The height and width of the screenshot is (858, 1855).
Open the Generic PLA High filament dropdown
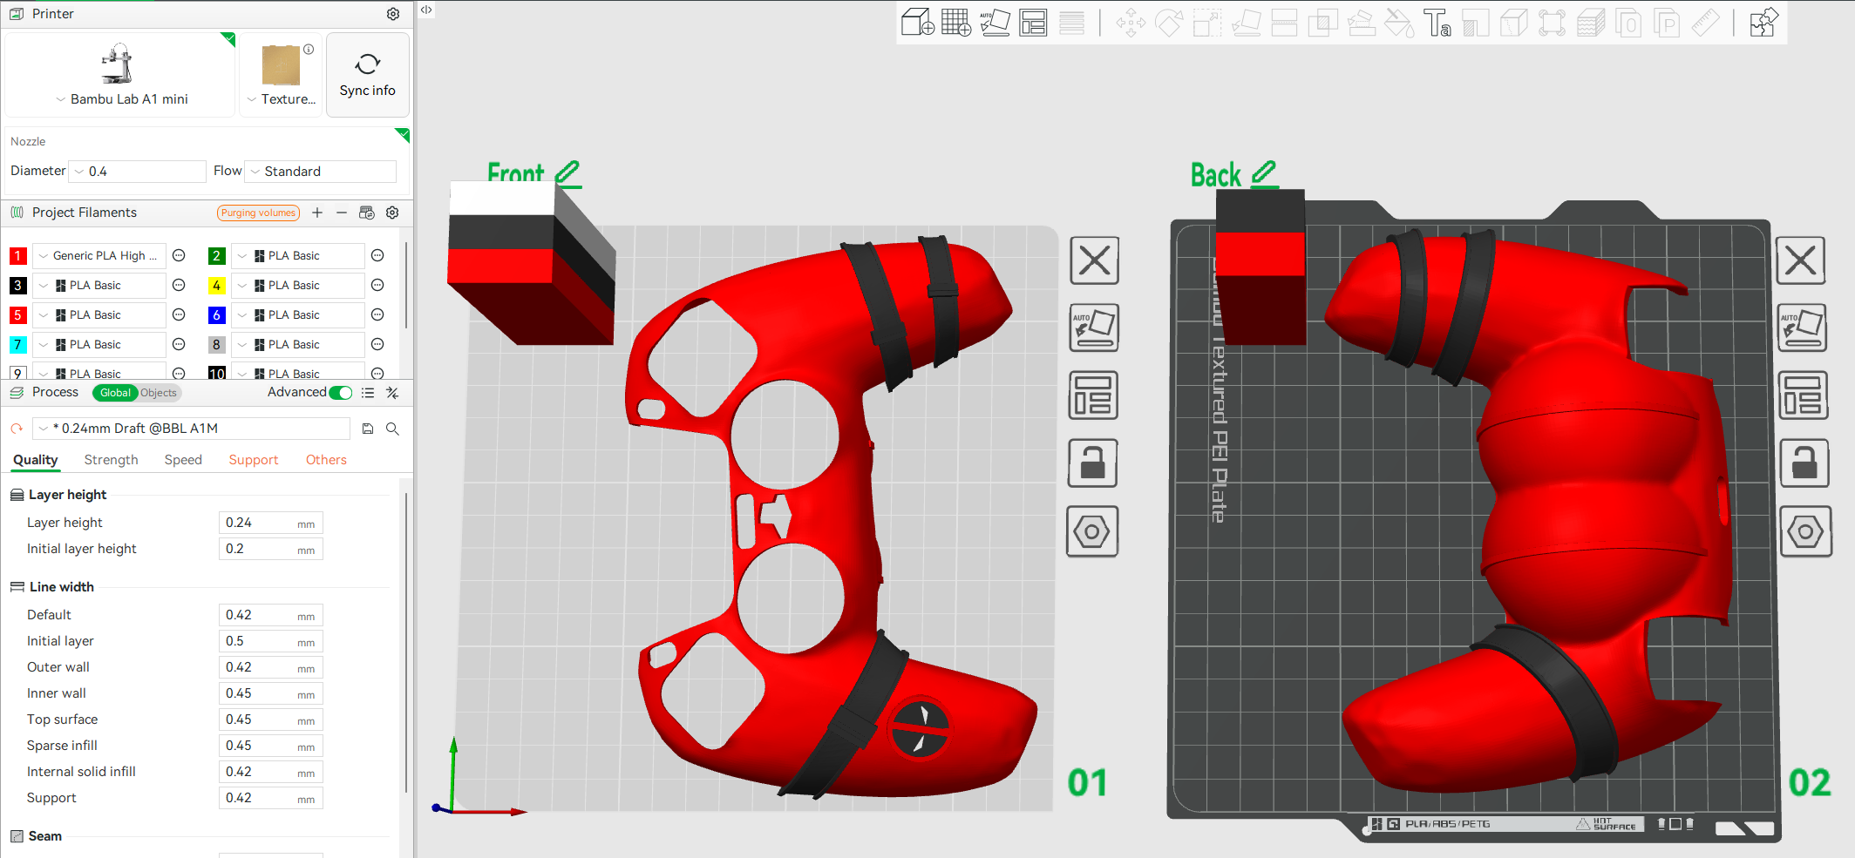(x=99, y=255)
